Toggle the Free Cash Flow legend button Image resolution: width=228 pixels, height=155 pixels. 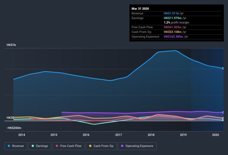coord(69,146)
